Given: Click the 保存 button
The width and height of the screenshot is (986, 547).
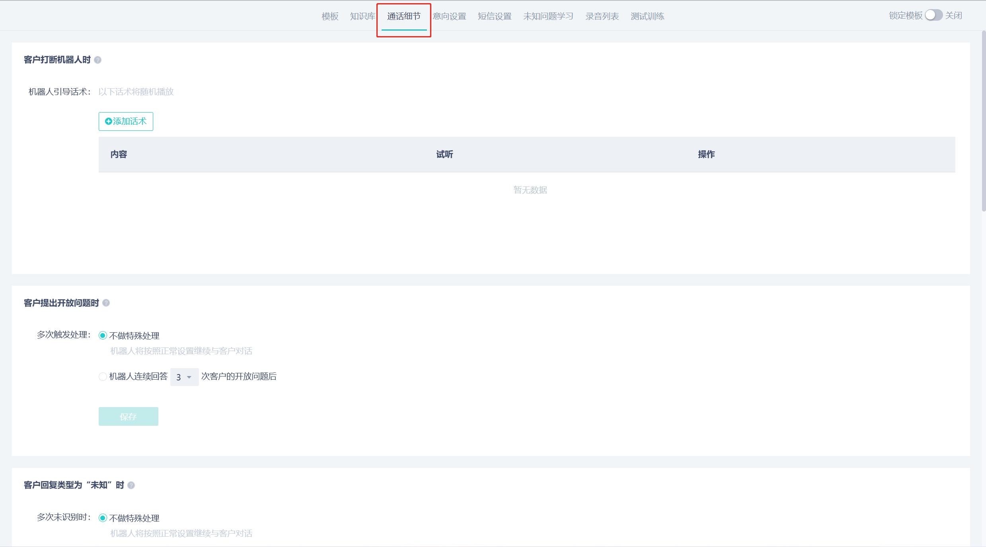Looking at the screenshot, I should pyautogui.click(x=129, y=416).
